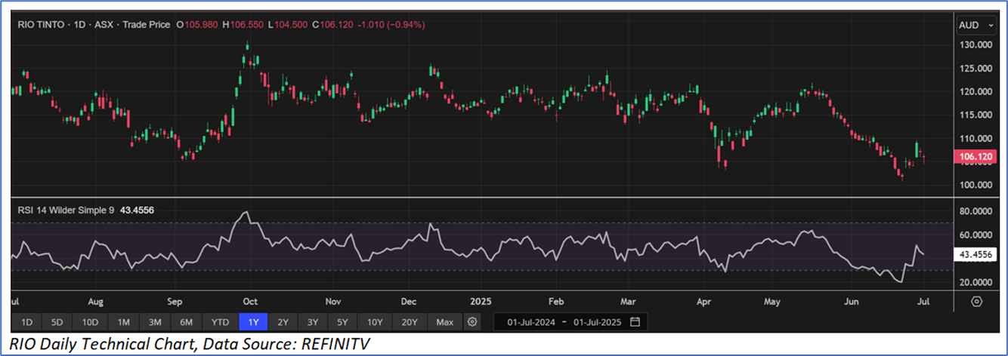Open the AUD currency dropdown
The height and width of the screenshot is (356, 1008).
(x=975, y=25)
